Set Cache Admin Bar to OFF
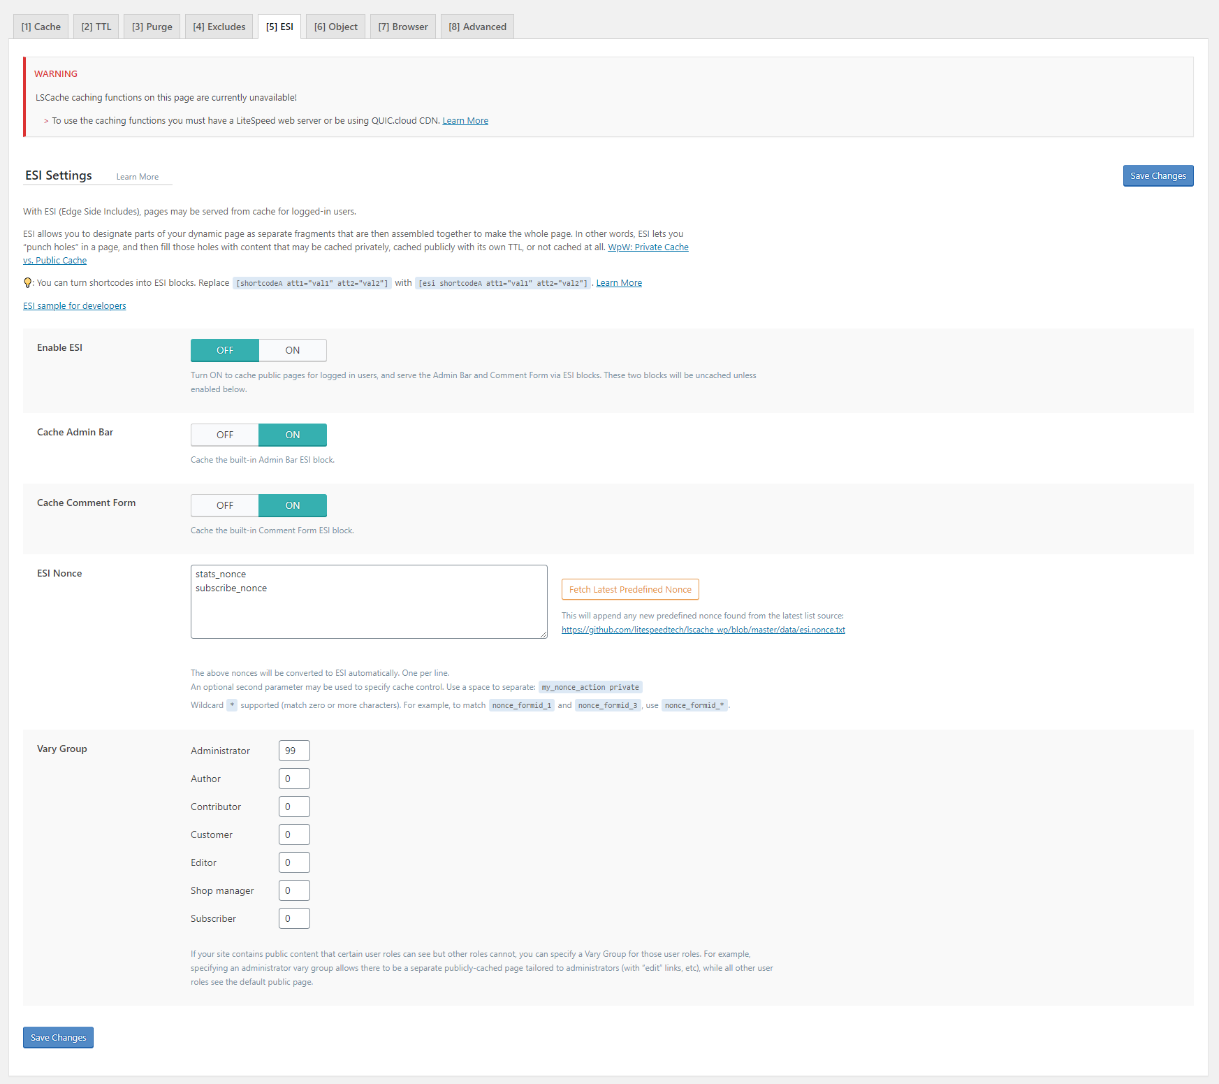 click(x=225, y=435)
